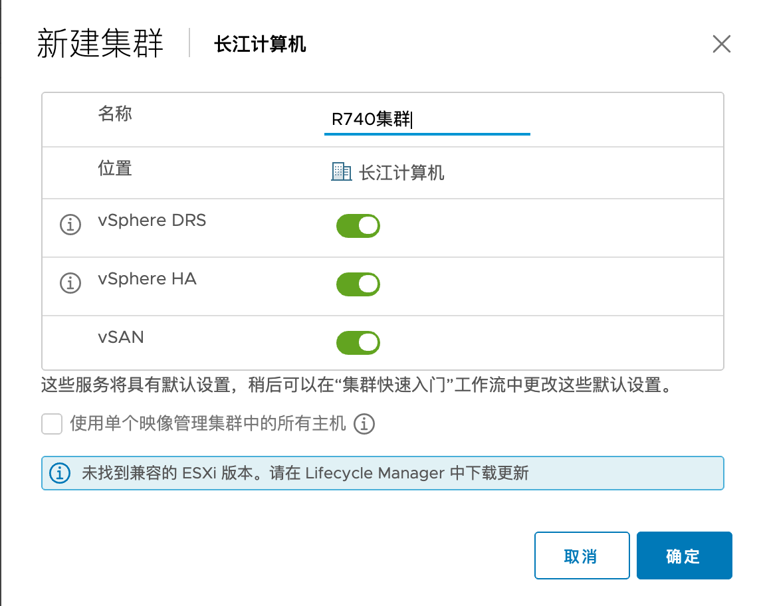This screenshot has width=763, height=606.
Task: Click the vSphere DRS label
Action: click(x=152, y=220)
